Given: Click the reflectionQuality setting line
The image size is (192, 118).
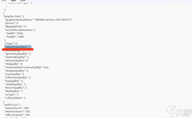Looking at the screenshot, I should tap(18, 77).
